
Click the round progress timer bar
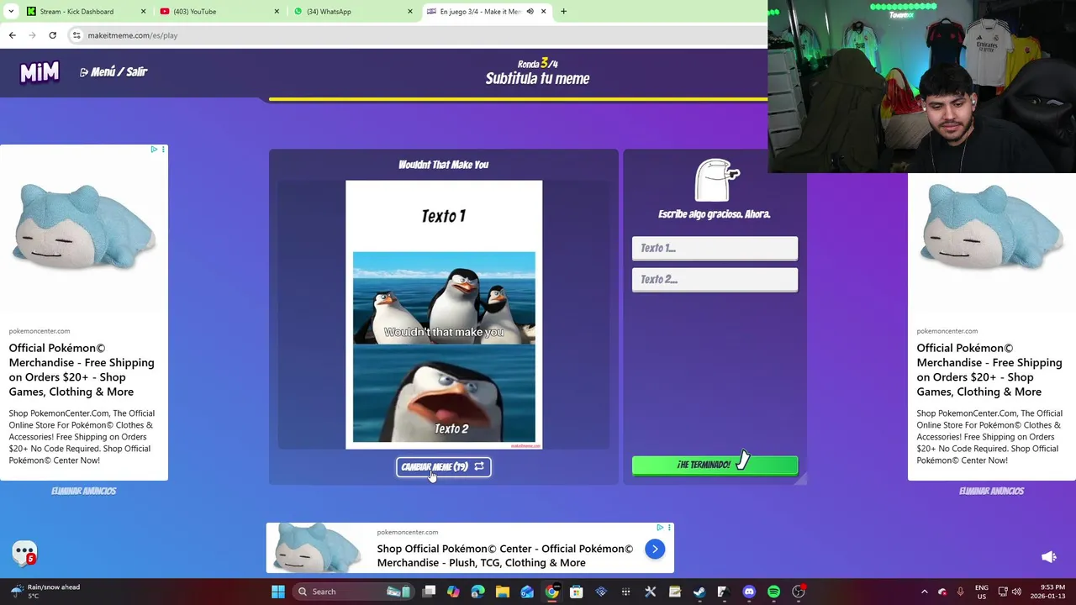[x=518, y=99]
